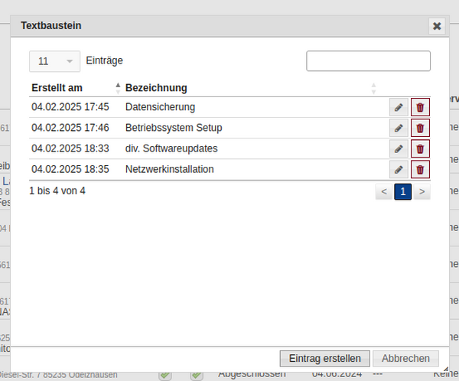Viewport: 459px width, 381px height.
Task: Go to the previous page of entries
Action: pos(384,191)
